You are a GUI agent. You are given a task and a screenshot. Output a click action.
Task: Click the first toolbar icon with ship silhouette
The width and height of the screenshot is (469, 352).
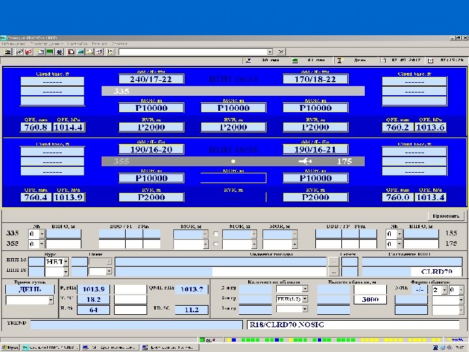coord(8,51)
